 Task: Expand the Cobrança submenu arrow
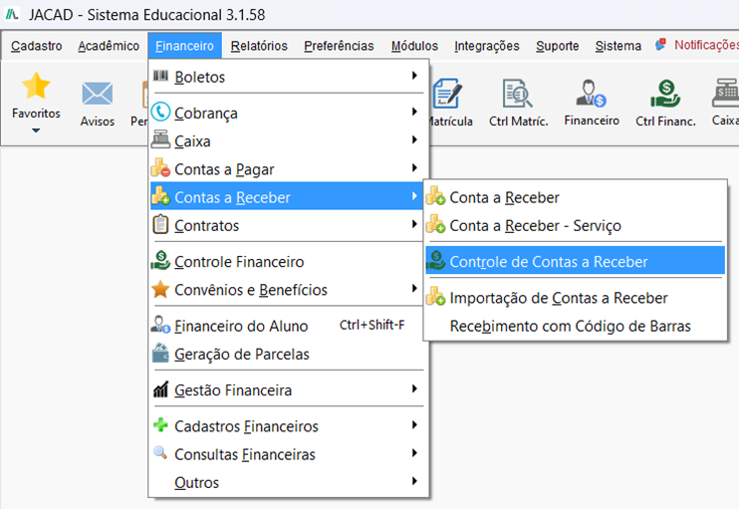pyautogui.click(x=414, y=112)
